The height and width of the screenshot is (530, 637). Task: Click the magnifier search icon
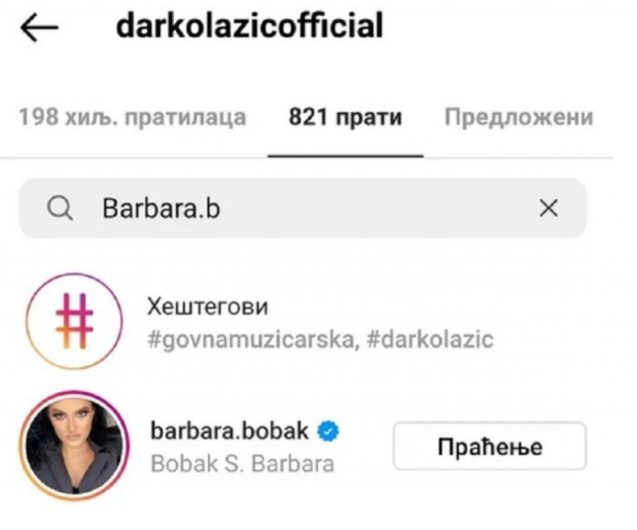click(60, 209)
